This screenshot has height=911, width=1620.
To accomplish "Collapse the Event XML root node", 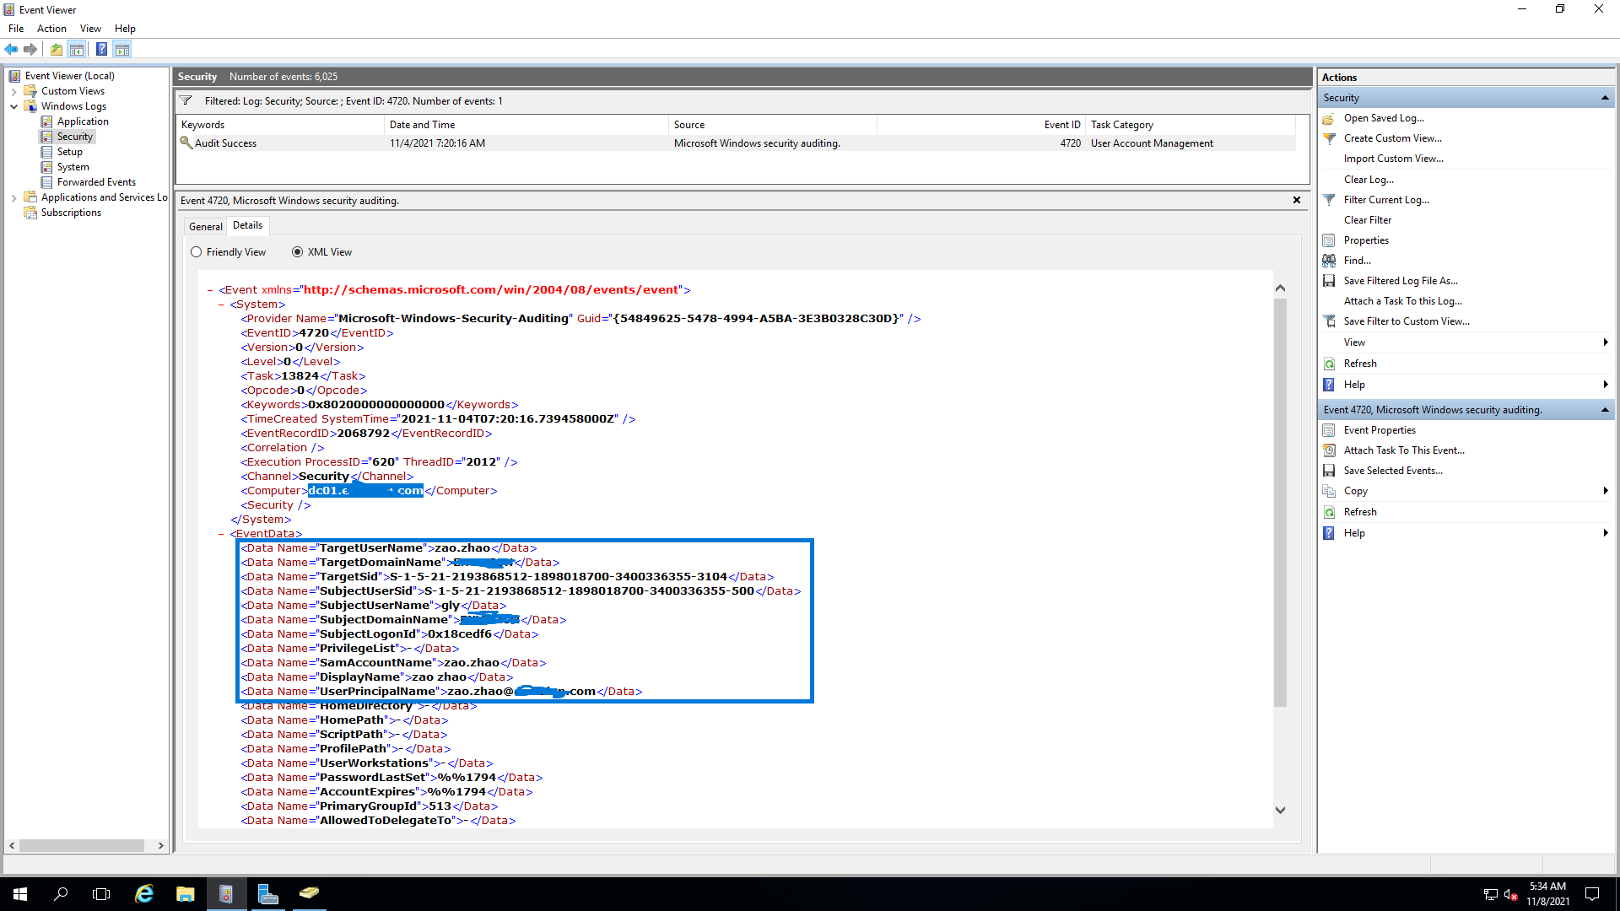I will click(x=210, y=290).
